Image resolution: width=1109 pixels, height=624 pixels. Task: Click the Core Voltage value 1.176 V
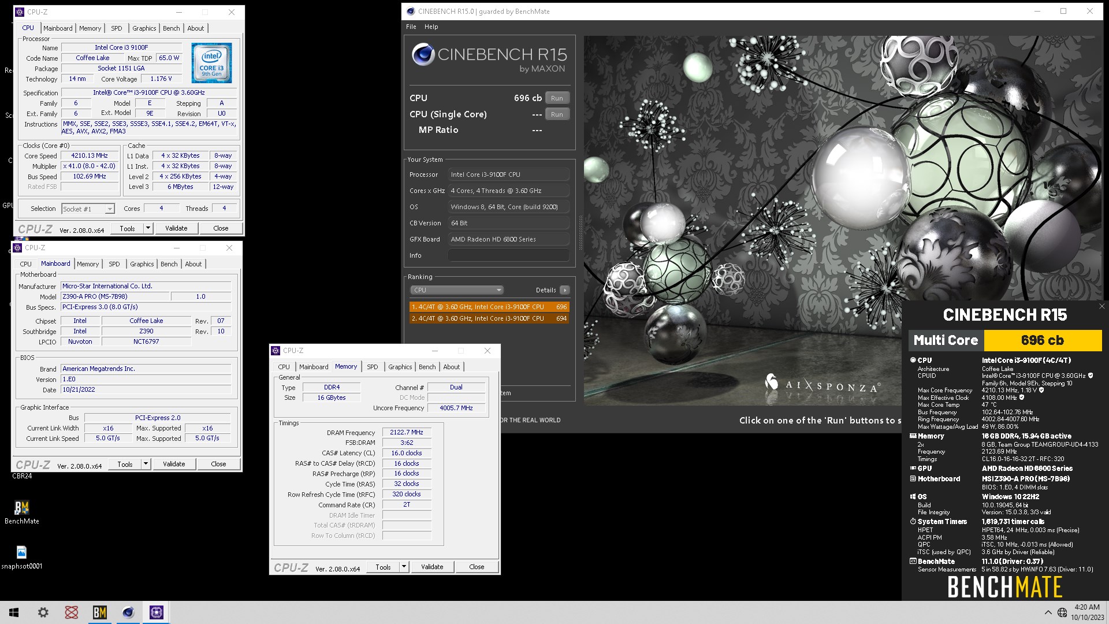coord(161,79)
